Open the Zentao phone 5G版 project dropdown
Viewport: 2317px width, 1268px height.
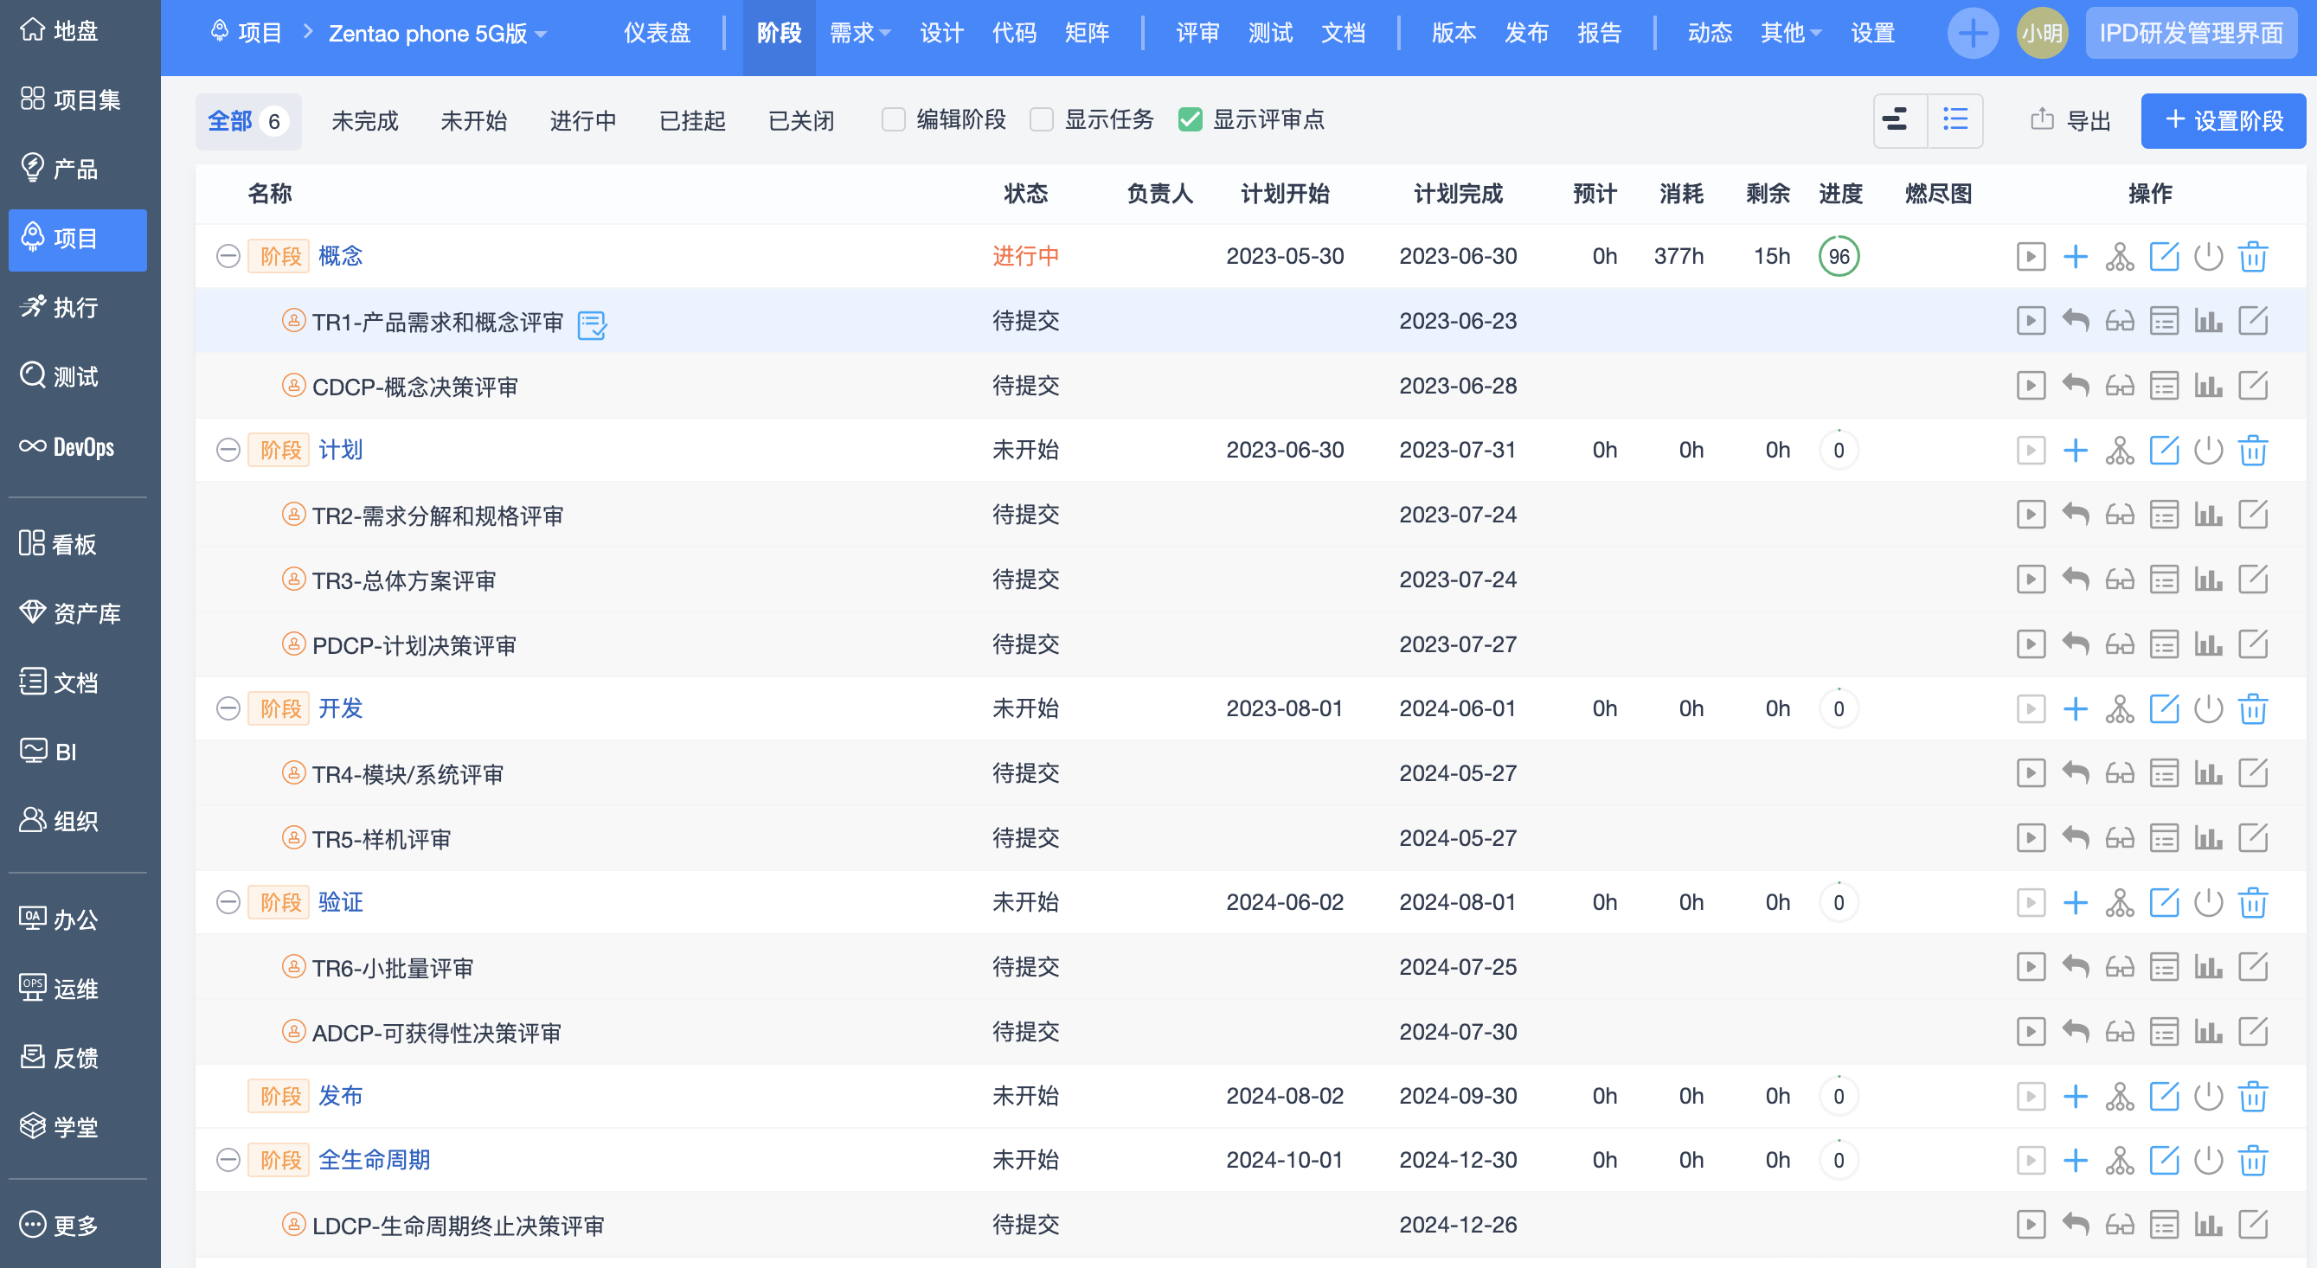point(437,33)
